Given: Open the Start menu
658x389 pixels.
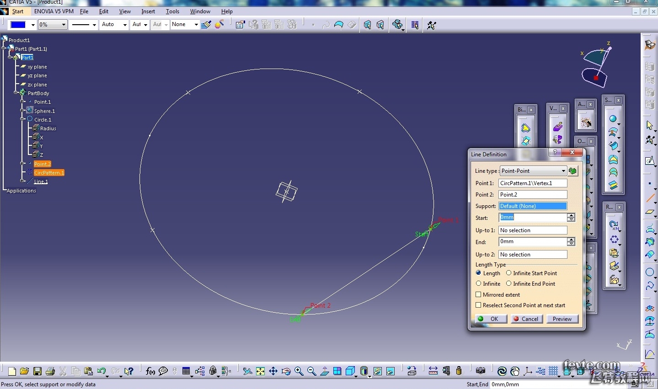Looking at the screenshot, I should pos(18,11).
